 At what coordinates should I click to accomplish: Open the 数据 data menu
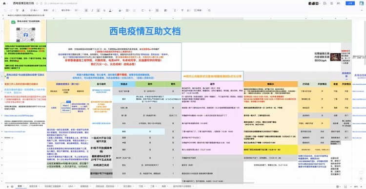pyautogui.click(x=199, y=11)
